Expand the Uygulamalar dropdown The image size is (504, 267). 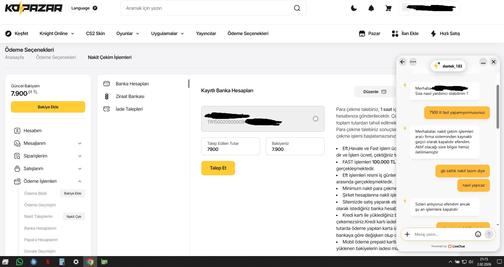tap(167, 33)
